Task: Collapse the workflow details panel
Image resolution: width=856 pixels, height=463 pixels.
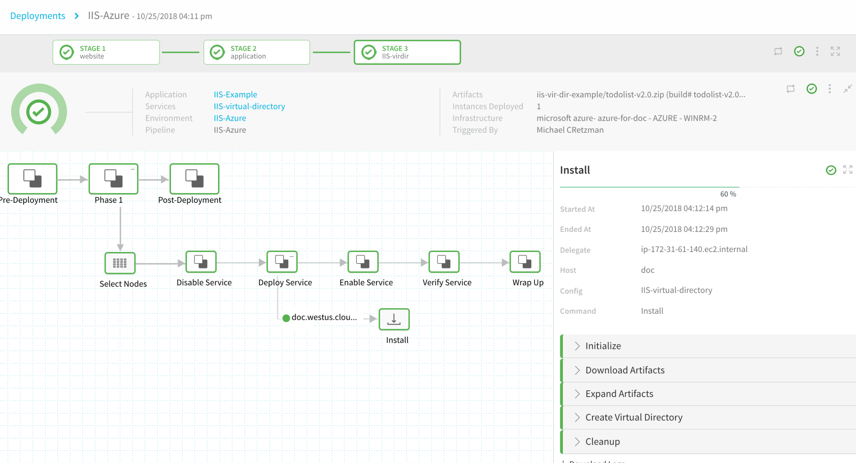Action: [x=847, y=89]
